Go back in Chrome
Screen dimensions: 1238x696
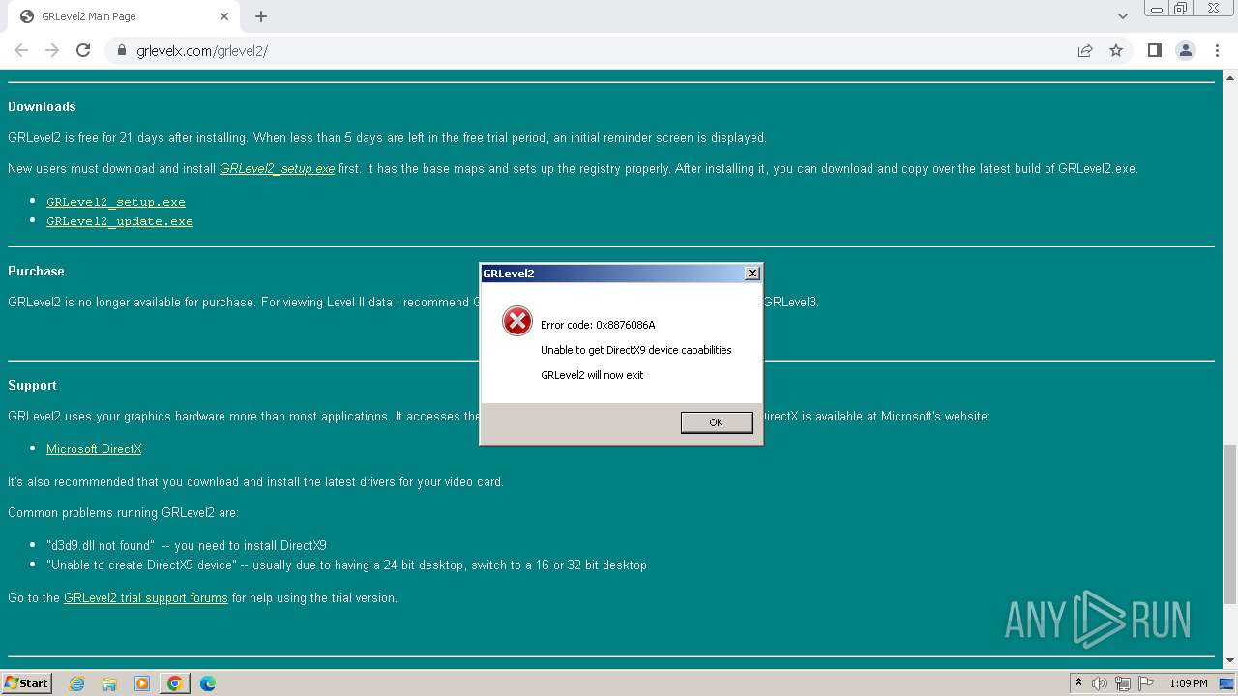pyautogui.click(x=21, y=50)
